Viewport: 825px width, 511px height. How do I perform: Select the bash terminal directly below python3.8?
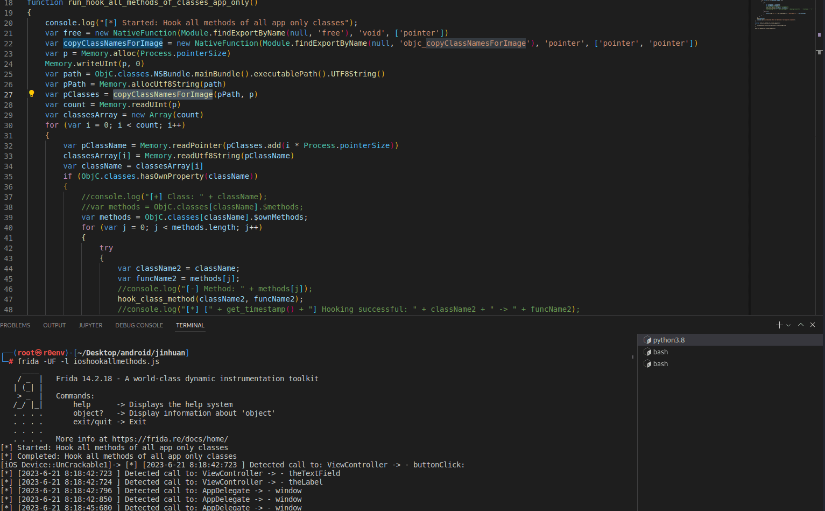coord(660,352)
